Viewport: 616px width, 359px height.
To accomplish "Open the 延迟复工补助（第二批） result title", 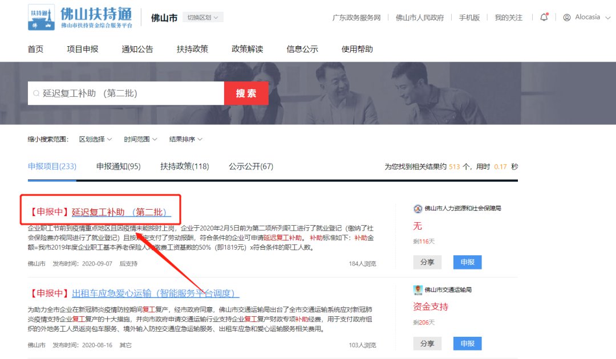I will [121, 212].
